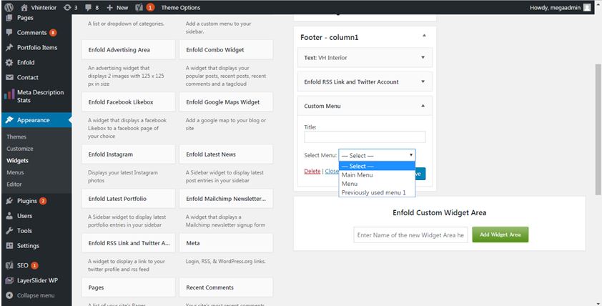Click the Plugins update count badge
The image size is (602, 306).
click(x=43, y=201)
